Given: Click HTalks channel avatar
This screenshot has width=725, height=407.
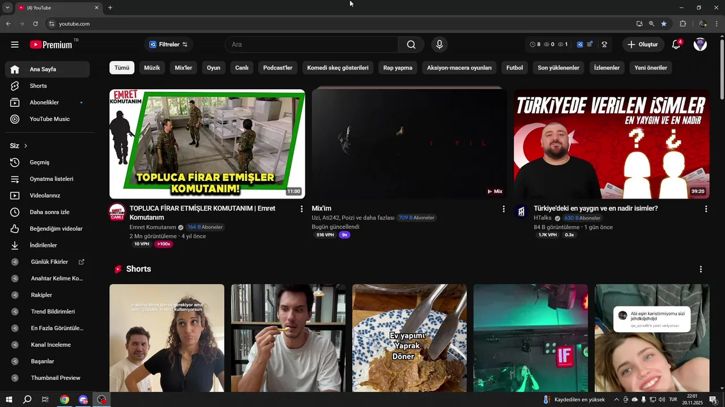Looking at the screenshot, I should (522, 211).
